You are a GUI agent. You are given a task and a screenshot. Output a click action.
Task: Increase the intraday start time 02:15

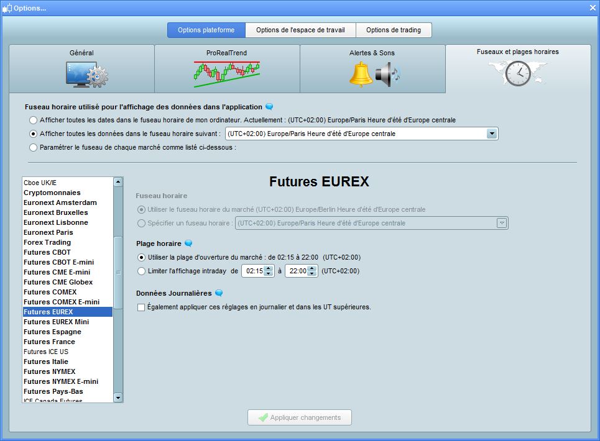(x=269, y=268)
